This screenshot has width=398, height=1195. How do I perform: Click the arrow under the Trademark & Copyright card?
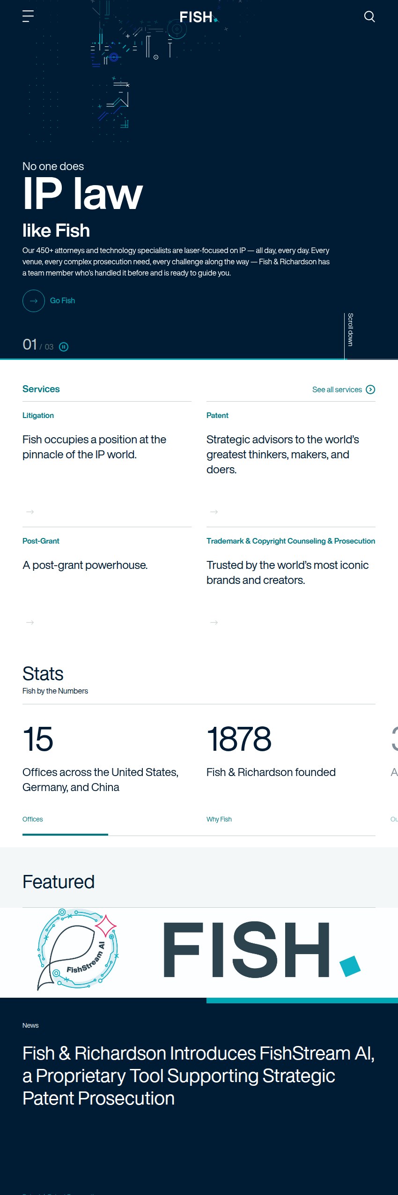pos(214,622)
